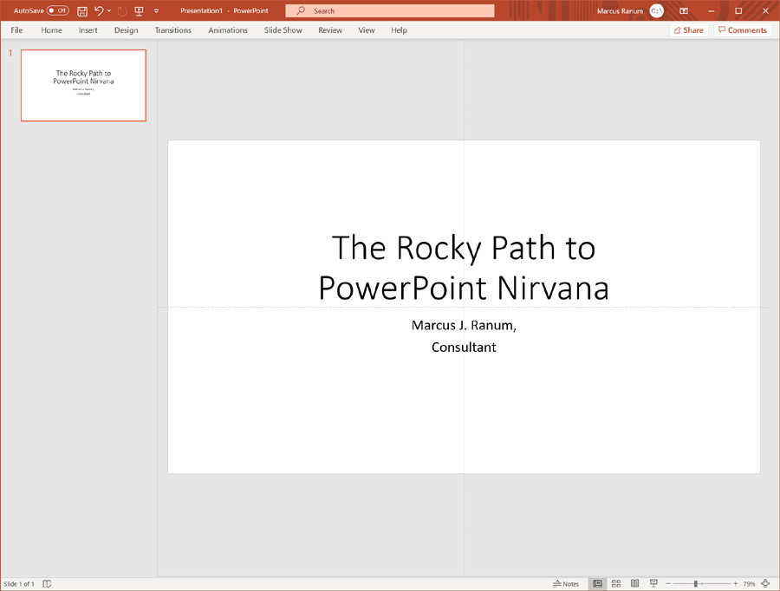Open the Comments pane

pos(743,30)
